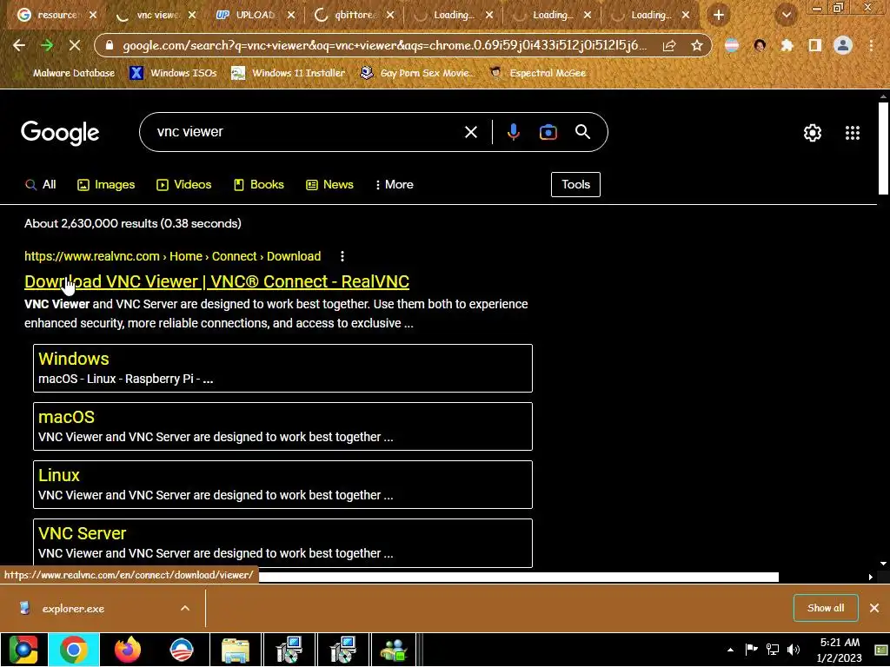This screenshot has width=890, height=667.
Task: Open the Action Center flag tray icon
Action: (752, 650)
